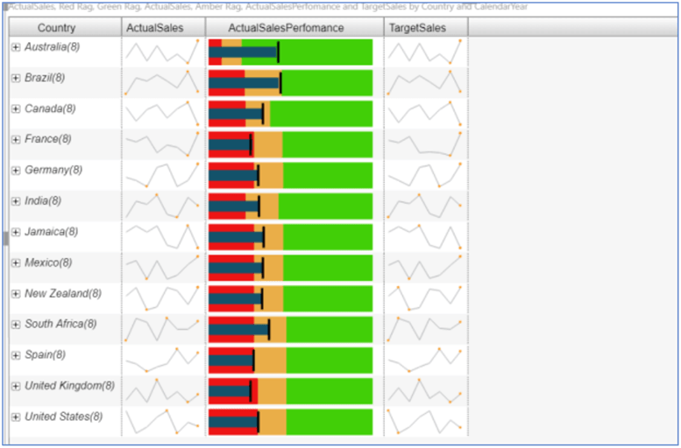This screenshot has height=448, width=681.
Task: Click the green band in Spain's bullet chart
Action: pyautogui.click(x=330, y=360)
